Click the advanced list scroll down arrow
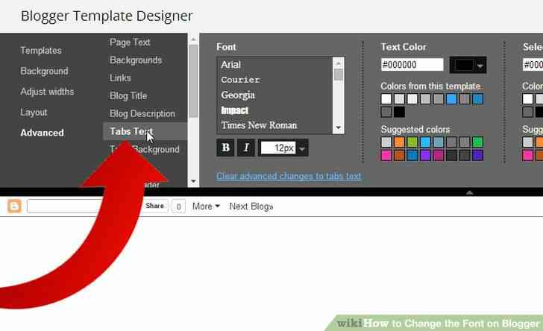Image resolution: width=543 pixels, height=331 pixels. point(193,181)
